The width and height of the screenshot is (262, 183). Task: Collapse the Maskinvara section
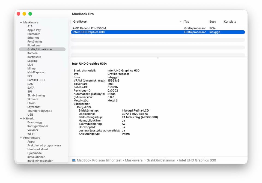click(21, 22)
